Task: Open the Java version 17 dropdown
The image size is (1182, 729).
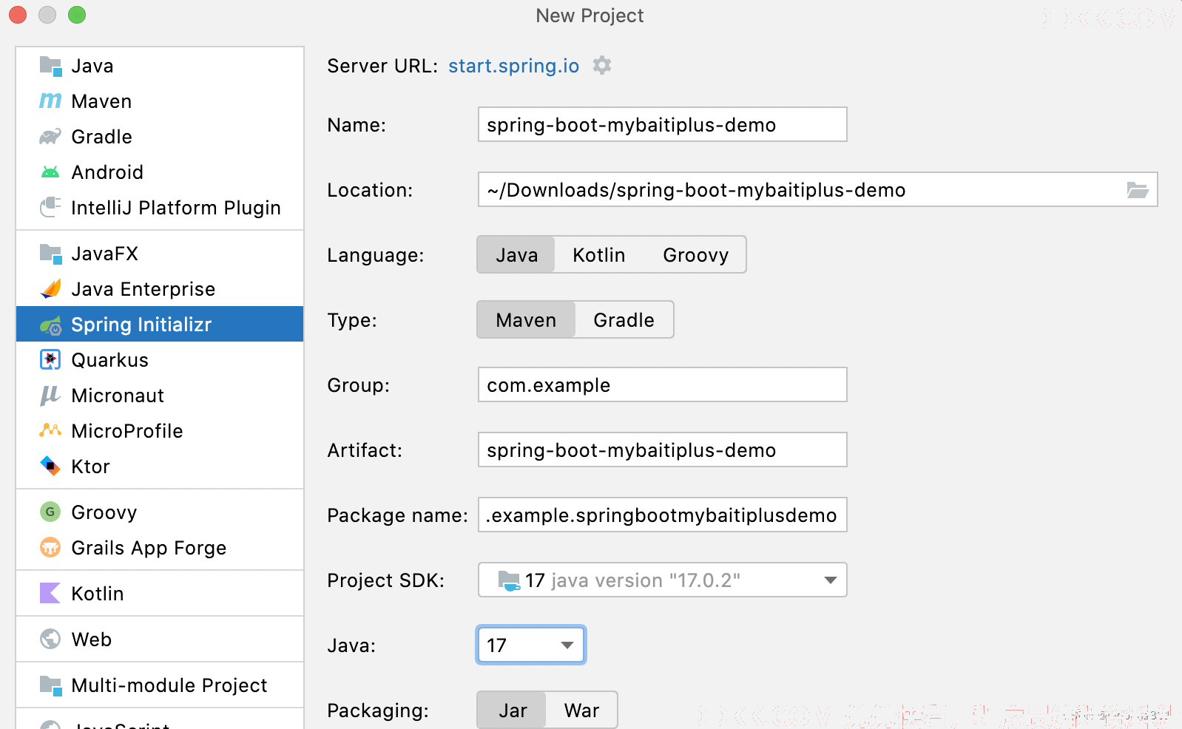Action: pyautogui.click(x=531, y=645)
